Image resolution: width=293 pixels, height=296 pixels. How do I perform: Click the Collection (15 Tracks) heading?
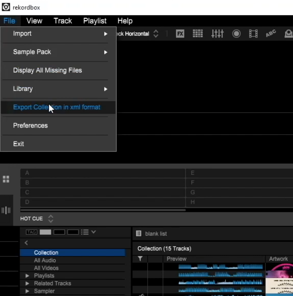click(x=164, y=249)
